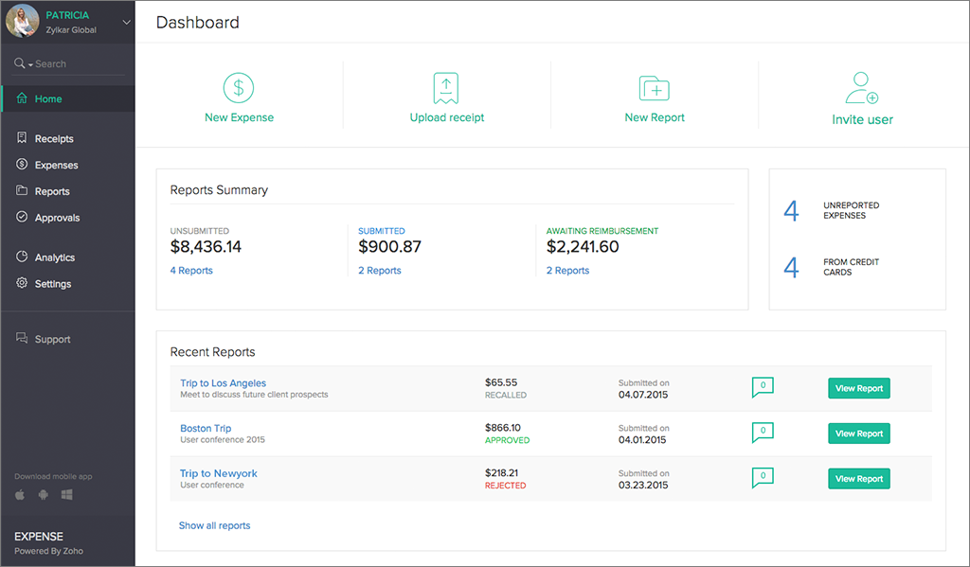View Report for the Boston Trip
This screenshot has height=567, width=970.
point(858,433)
